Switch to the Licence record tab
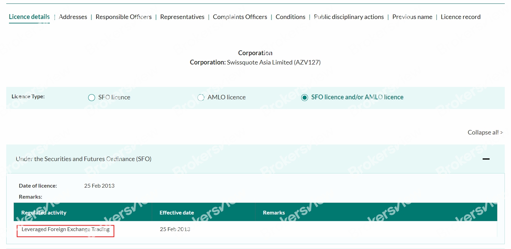Viewport: 511px width, 249px height. pyautogui.click(x=461, y=17)
